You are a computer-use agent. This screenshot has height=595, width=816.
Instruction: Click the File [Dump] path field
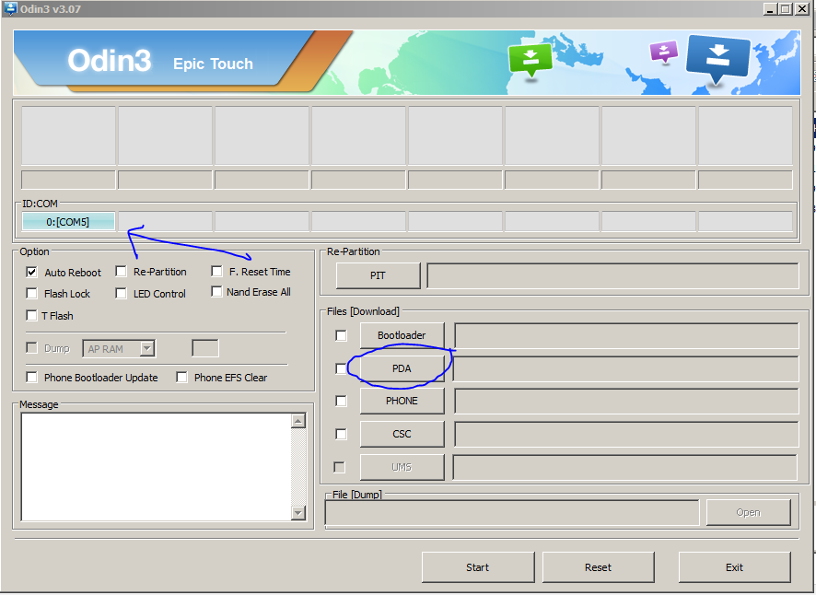512,513
